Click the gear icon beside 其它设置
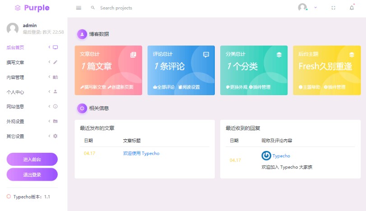Image resolution: width=366 pixels, height=211 pixels. point(56,136)
